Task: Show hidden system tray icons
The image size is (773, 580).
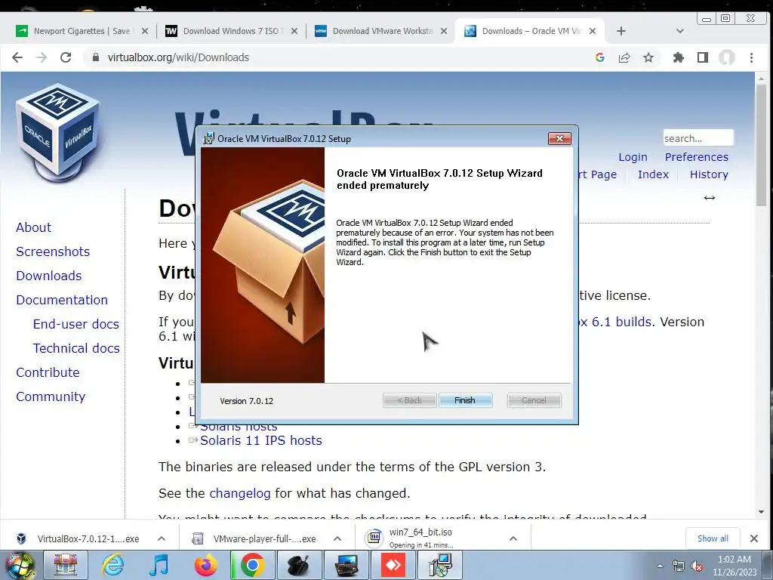Action: [660, 566]
